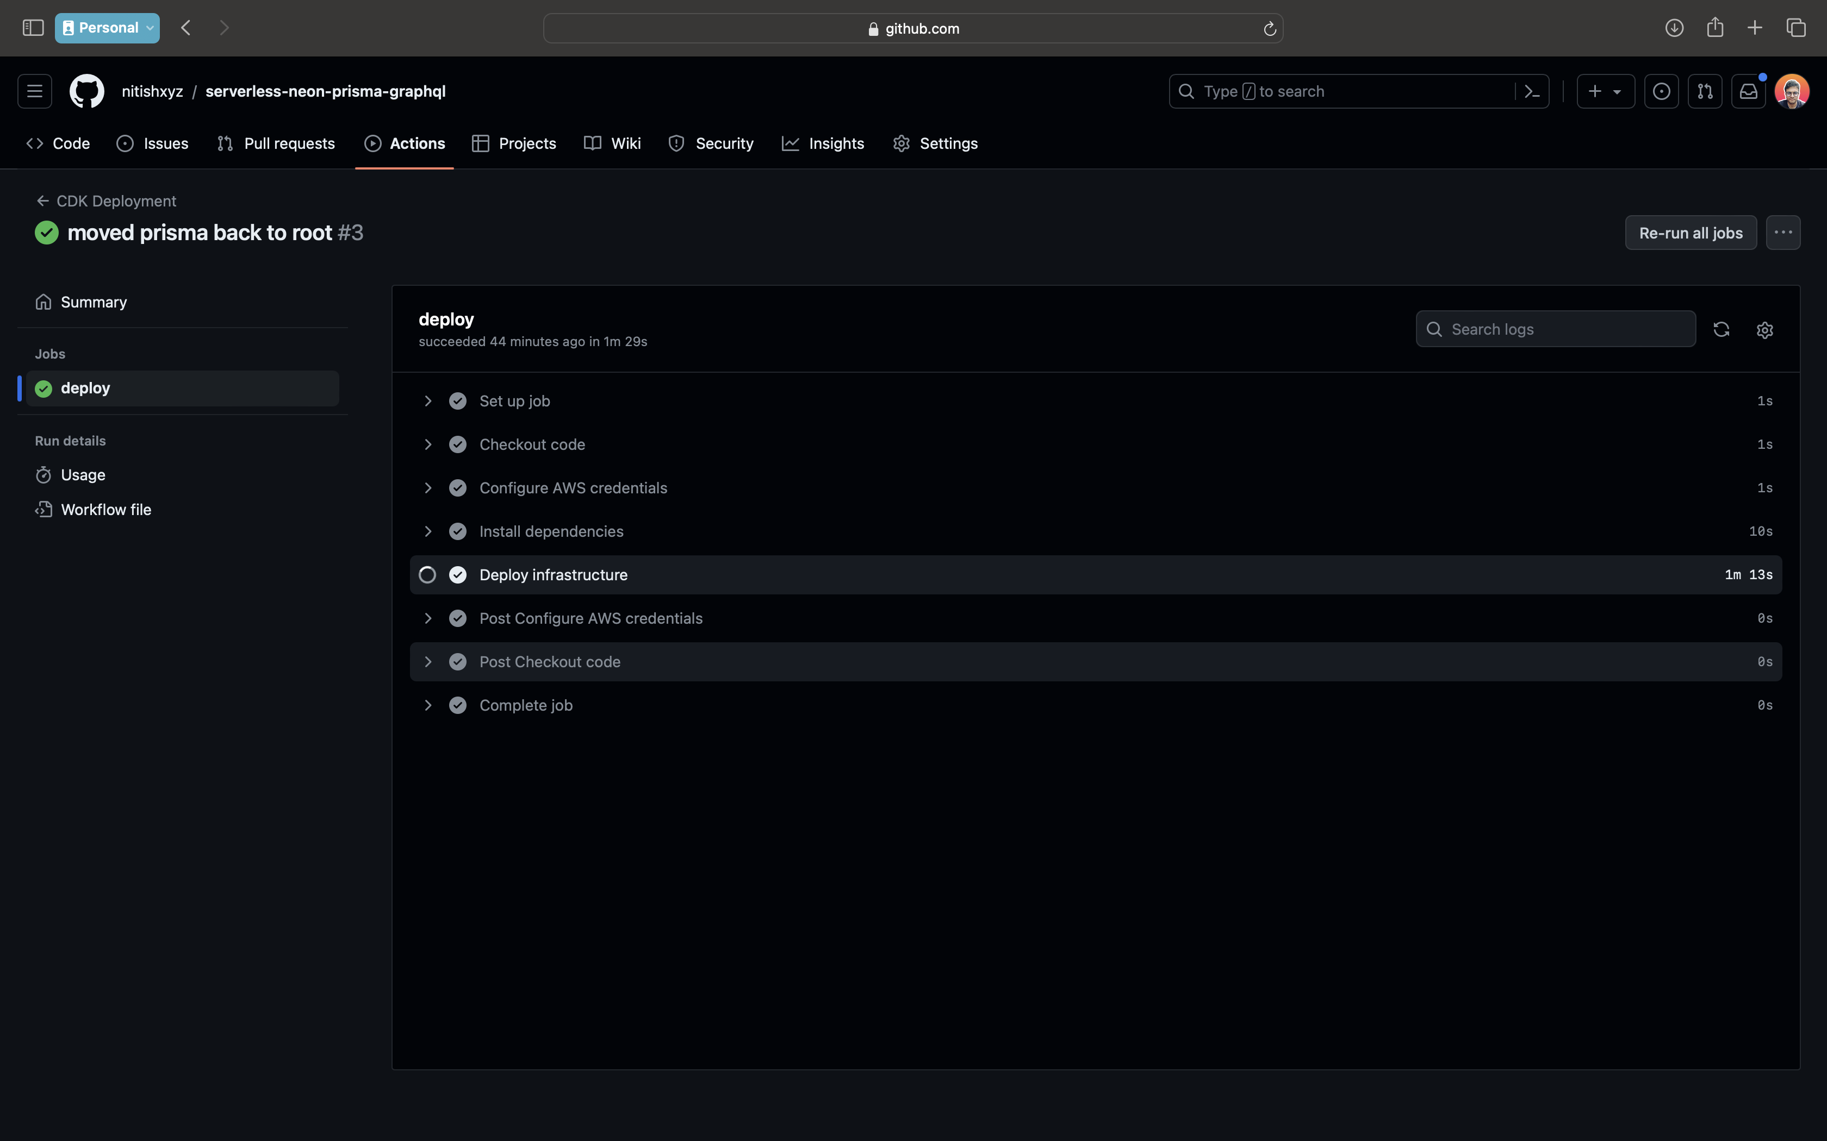Open Safari downloads
Screen dimensions: 1827x1141
1675,28
